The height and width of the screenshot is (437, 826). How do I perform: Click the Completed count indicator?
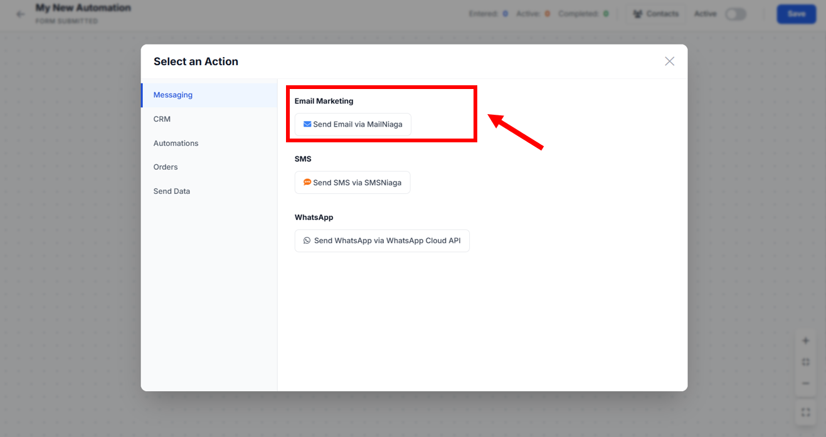583,14
